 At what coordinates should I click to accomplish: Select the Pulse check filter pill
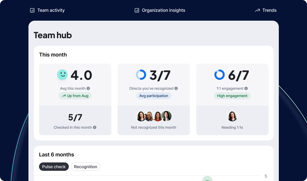click(x=54, y=167)
